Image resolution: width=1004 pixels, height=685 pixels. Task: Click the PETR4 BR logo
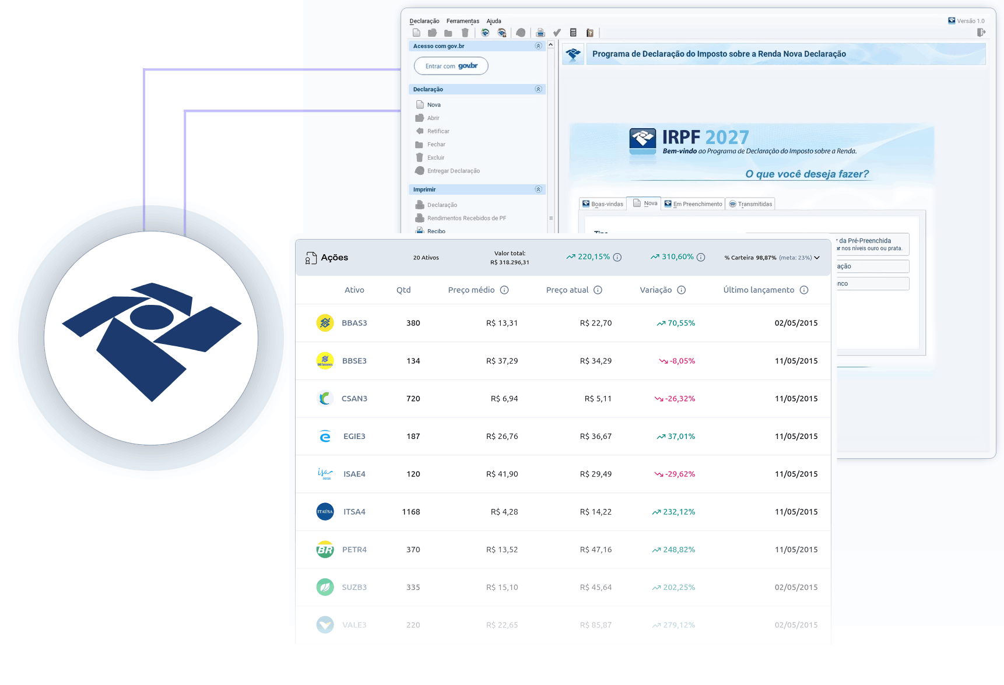point(325,550)
